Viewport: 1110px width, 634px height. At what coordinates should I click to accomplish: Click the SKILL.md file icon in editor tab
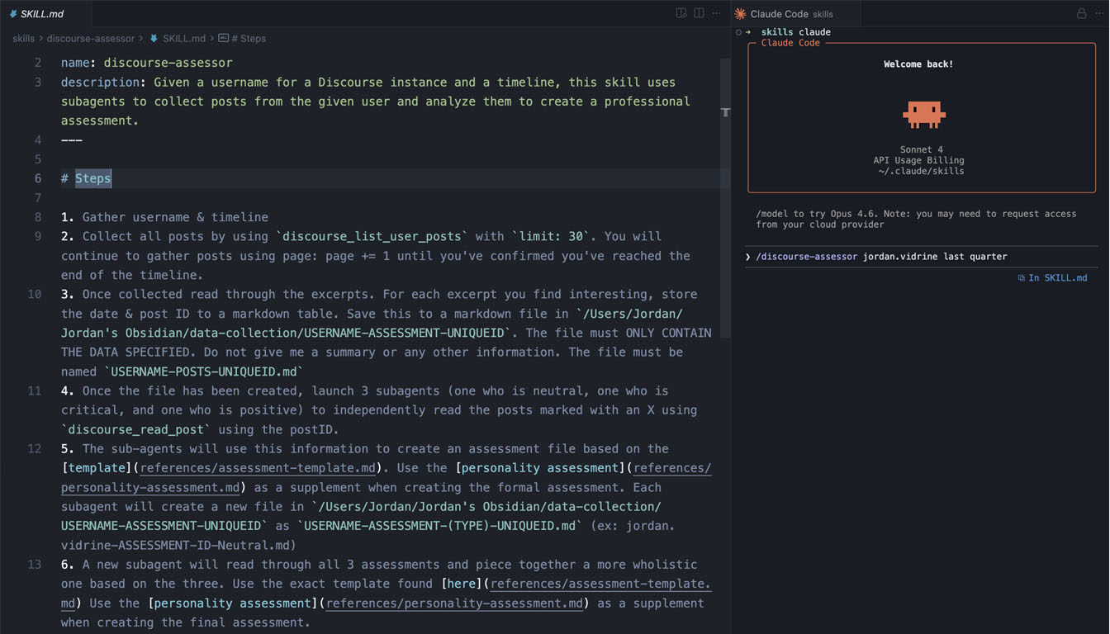pyautogui.click(x=12, y=13)
